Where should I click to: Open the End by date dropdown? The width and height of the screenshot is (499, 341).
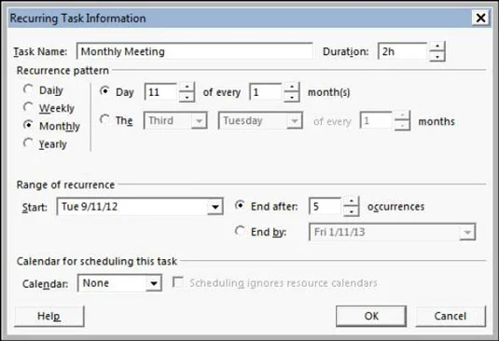(x=467, y=232)
